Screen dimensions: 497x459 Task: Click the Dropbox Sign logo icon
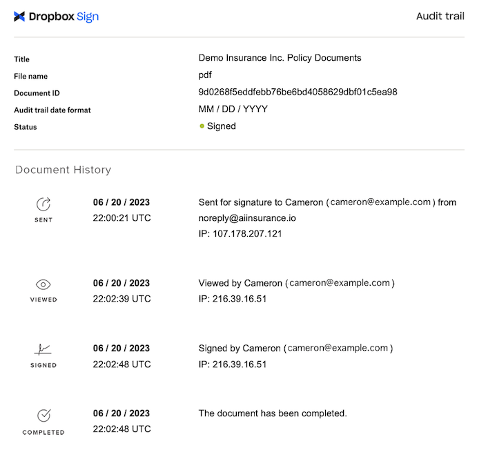pyautogui.click(x=19, y=17)
